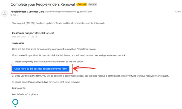Screen dimensions: 182x109
Task: Click the blue record removal form button
Action: [x=41, y=69]
